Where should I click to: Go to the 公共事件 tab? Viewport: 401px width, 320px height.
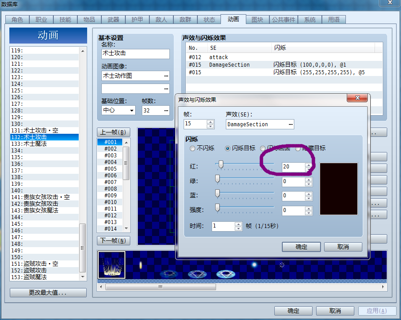pos(283,20)
